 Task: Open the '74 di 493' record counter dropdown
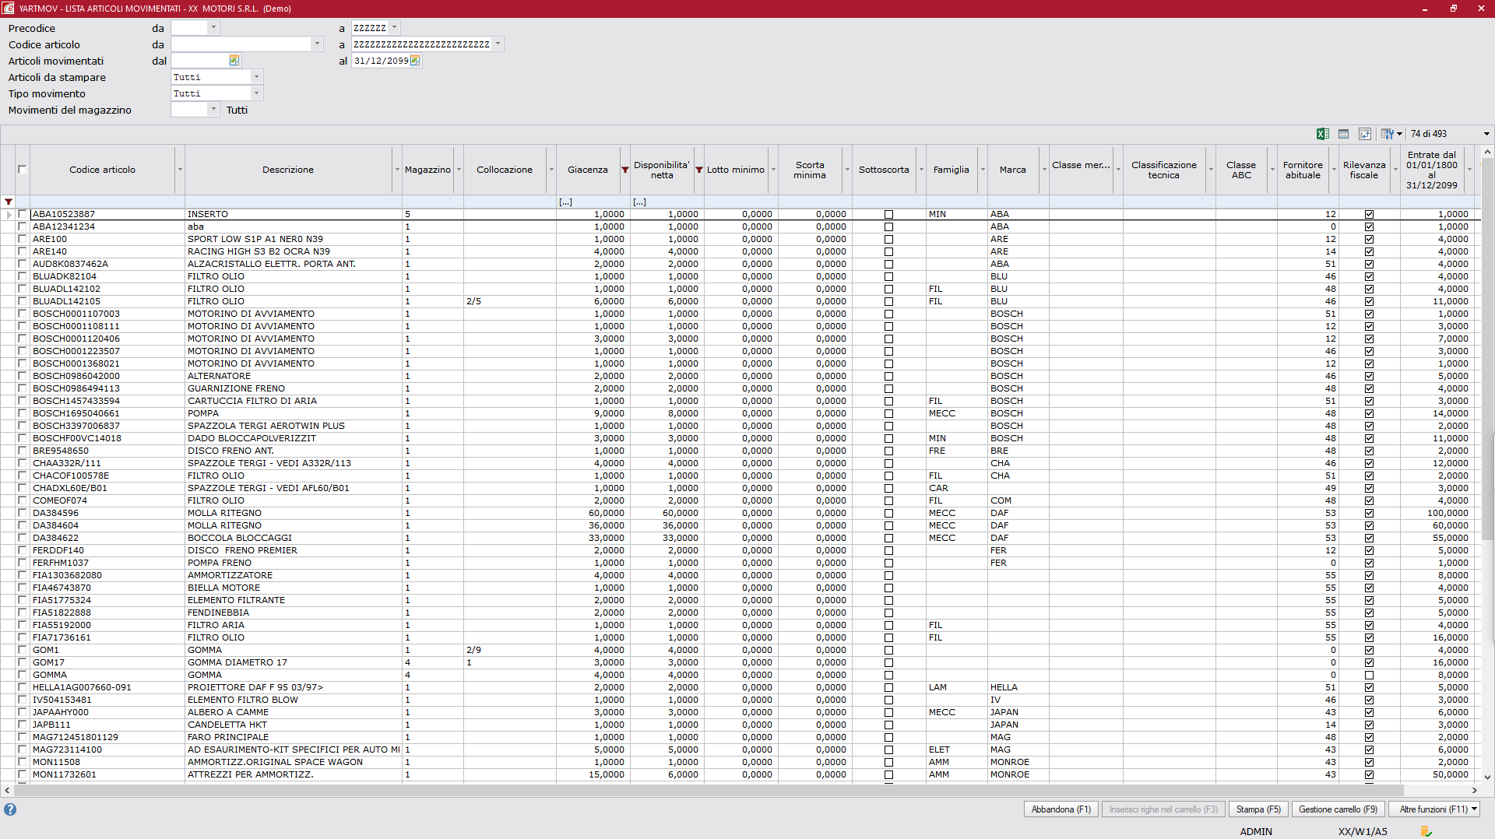click(1486, 134)
